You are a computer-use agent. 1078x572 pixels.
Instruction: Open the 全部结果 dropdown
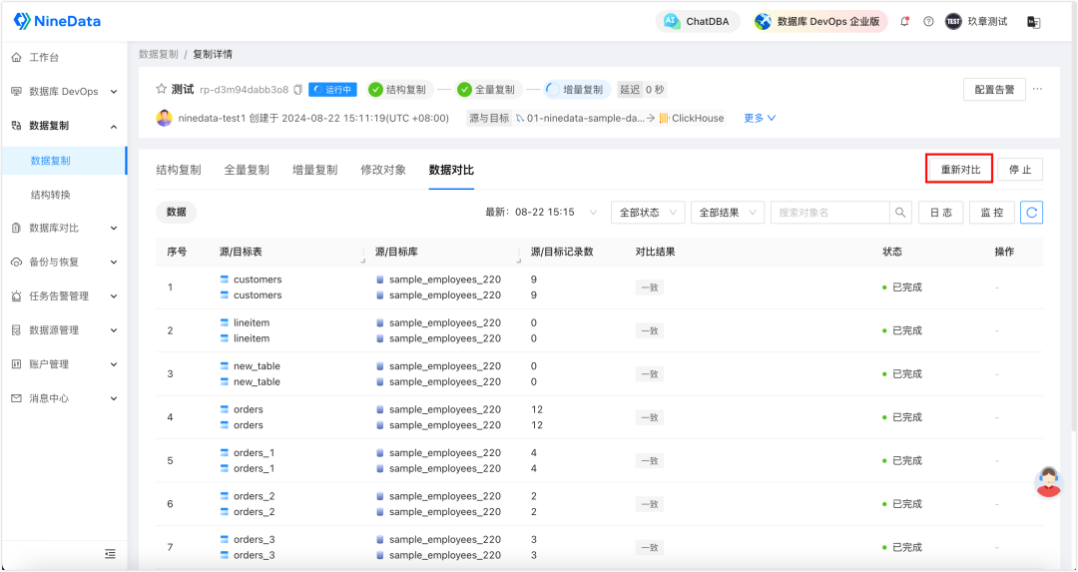pos(728,213)
